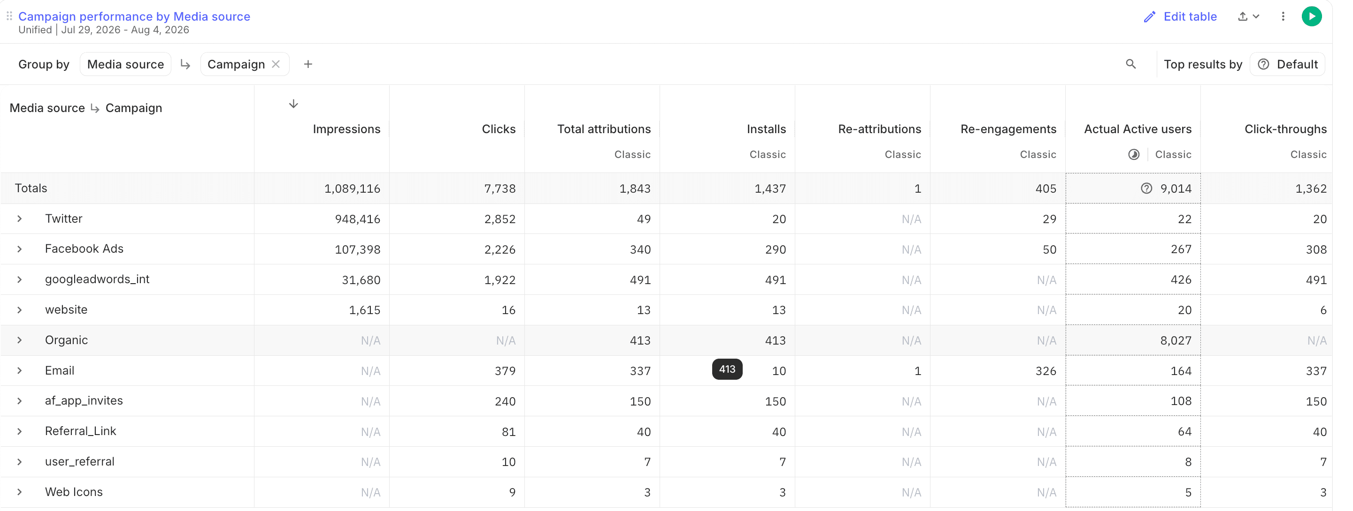Expand the Organic row
The image size is (1353, 511).
[19, 340]
